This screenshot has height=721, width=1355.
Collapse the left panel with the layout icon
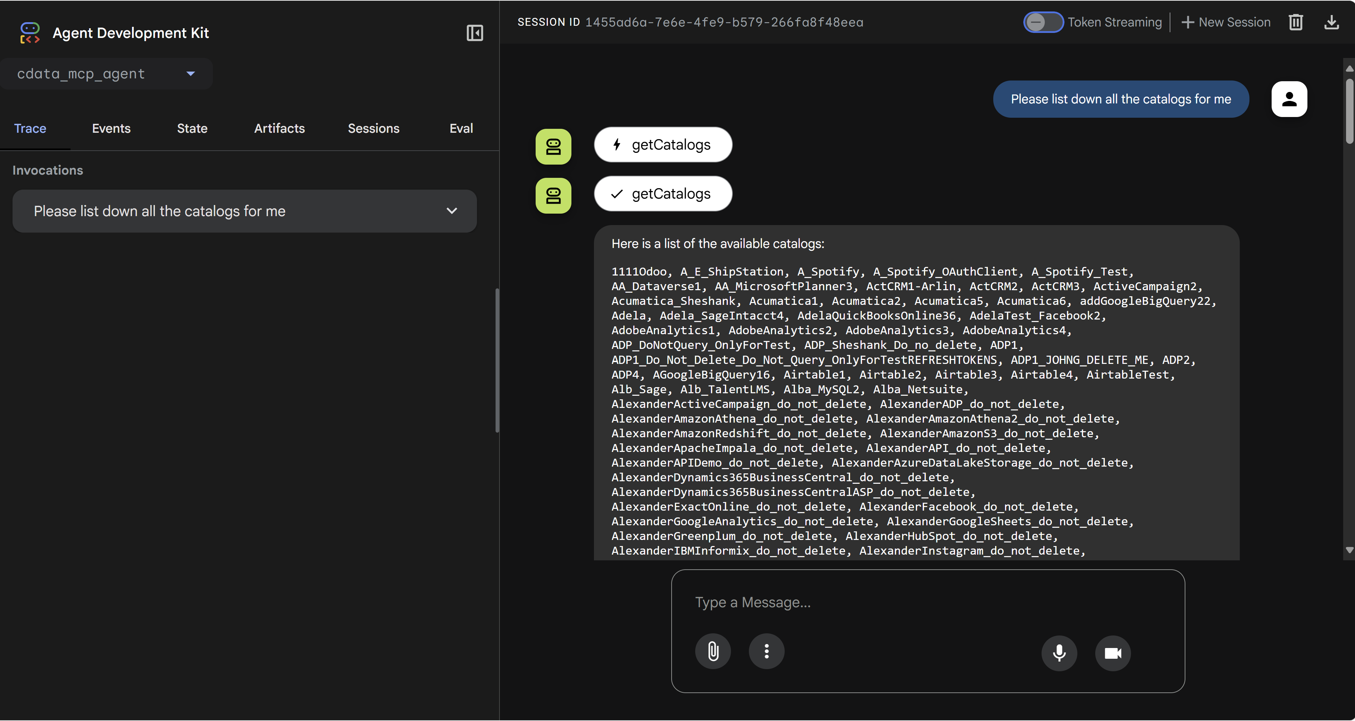click(475, 33)
